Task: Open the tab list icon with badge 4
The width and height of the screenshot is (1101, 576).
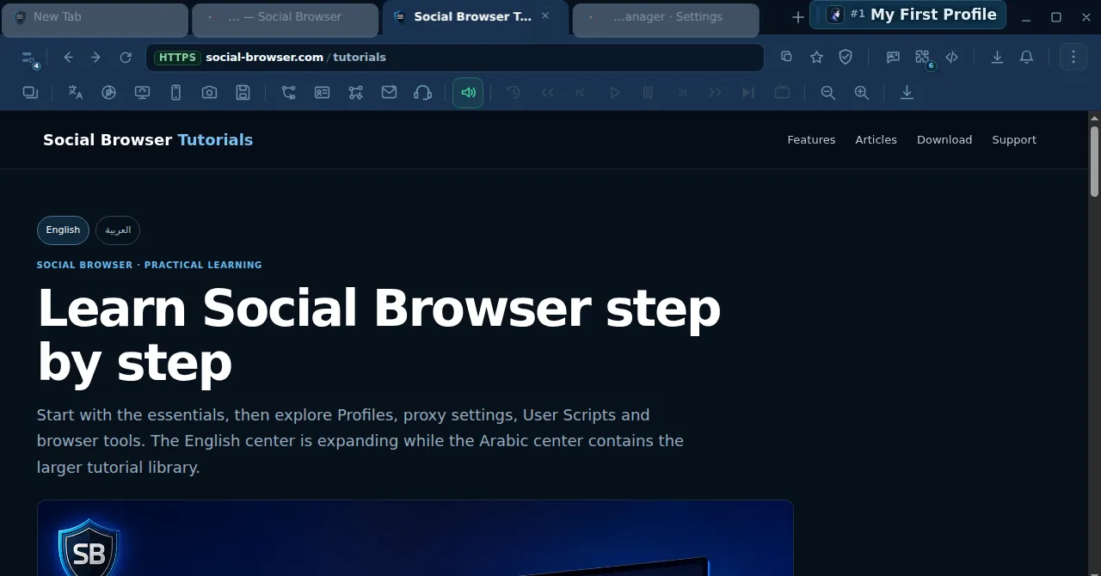Action: tap(30, 58)
